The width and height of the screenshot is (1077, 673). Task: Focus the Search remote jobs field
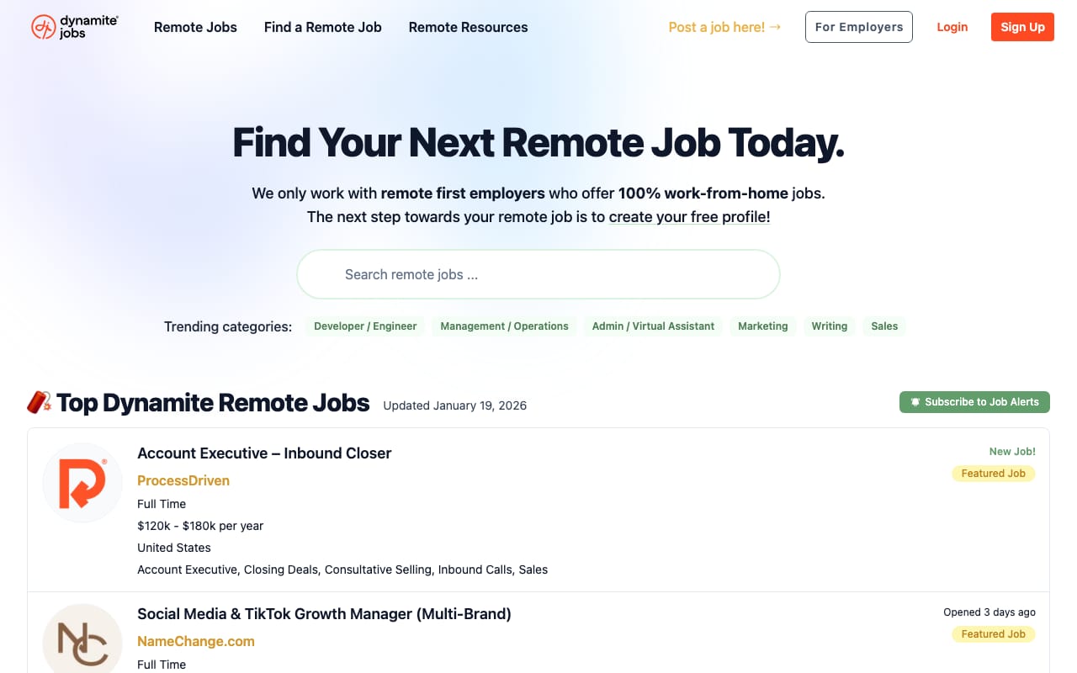(538, 274)
